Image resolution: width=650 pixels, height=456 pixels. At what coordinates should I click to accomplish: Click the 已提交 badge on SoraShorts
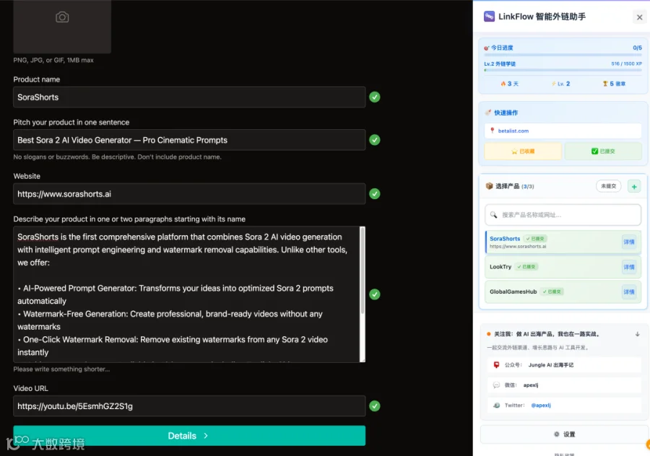(535, 239)
